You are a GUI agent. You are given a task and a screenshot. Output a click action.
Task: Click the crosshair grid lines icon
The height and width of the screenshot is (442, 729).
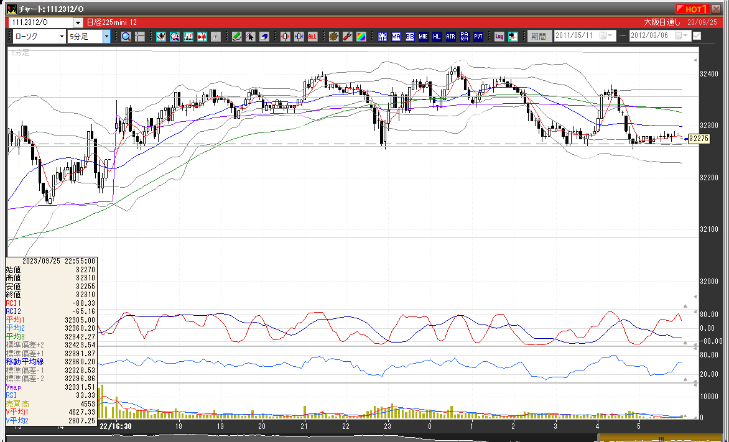click(x=139, y=36)
